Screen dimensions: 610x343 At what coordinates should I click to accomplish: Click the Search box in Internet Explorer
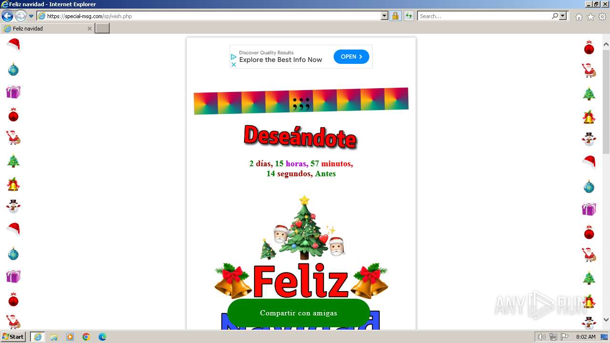coord(484,16)
